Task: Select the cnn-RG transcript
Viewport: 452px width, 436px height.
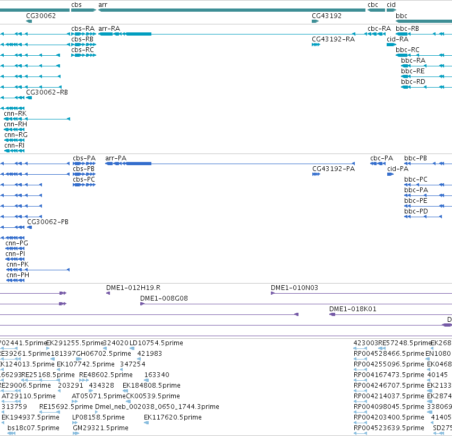Action: (x=14, y=140)
